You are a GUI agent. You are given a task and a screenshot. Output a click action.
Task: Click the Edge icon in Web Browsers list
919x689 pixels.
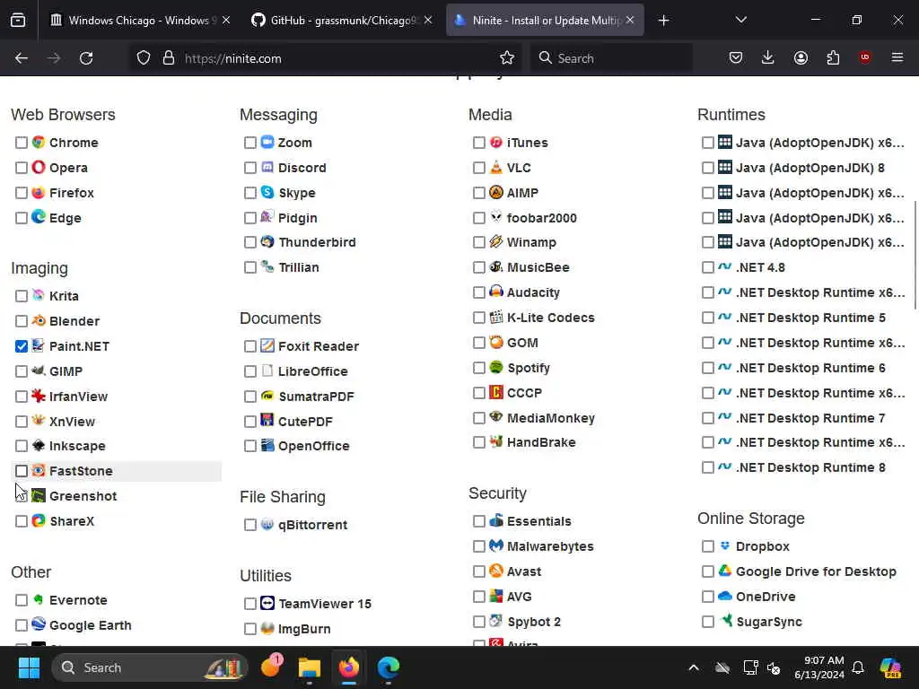coord(39,217)
